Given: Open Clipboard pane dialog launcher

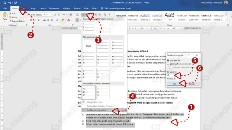Looking at the screenshot, I should 27,25.
